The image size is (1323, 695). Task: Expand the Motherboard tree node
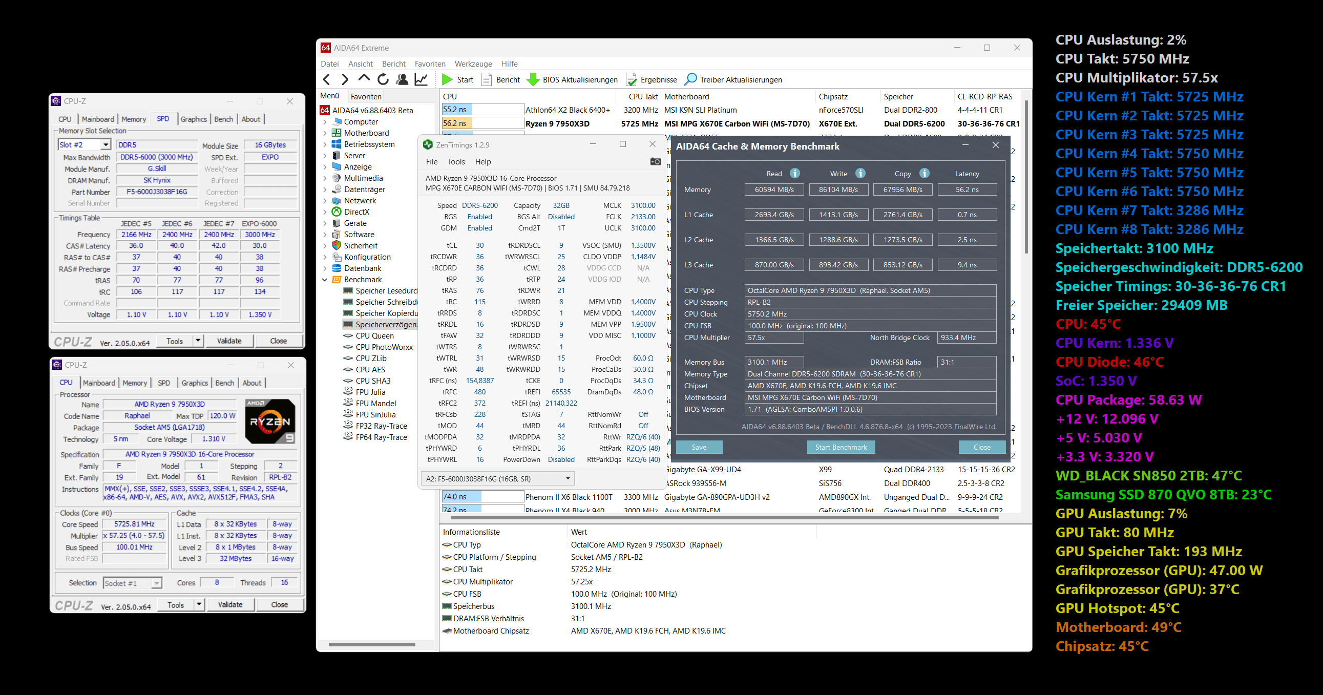[325, 134]
